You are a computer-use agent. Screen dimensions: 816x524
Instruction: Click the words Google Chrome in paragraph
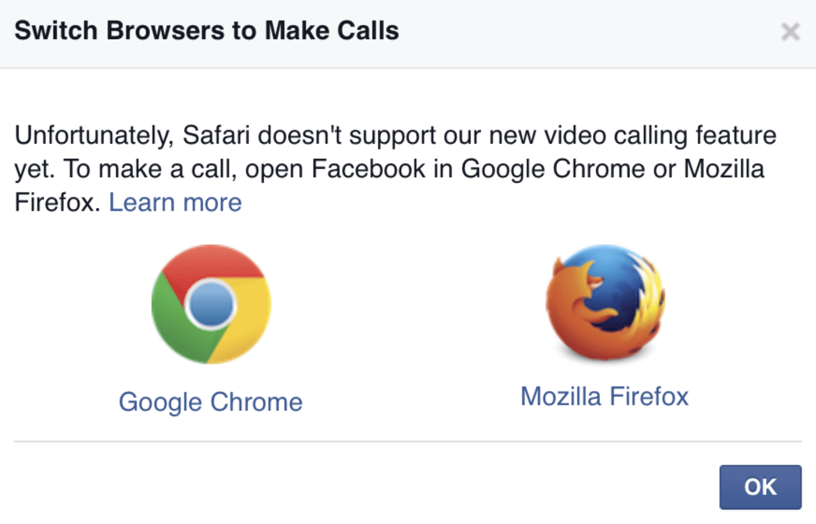click(553, 169)
